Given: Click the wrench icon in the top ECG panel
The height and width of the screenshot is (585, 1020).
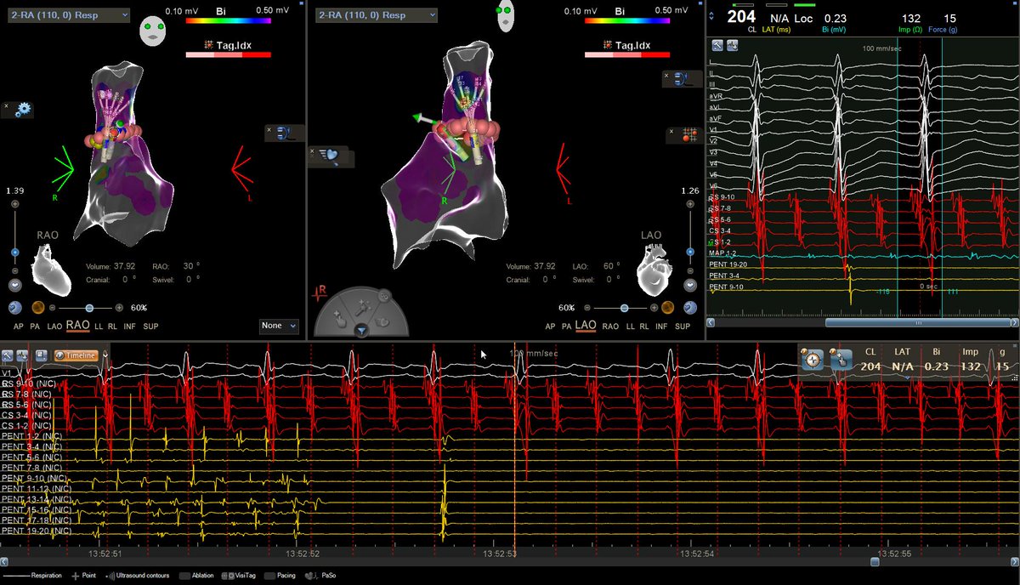Looking at the screenshot, I should pyautogui.click(x=717, y=45).
